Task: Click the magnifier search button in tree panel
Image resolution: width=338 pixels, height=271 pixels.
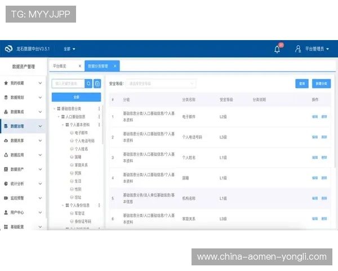Action: click(x=88, y=84)
